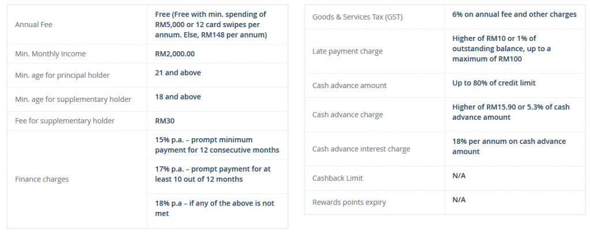Select Up to 80% of credit limit

tap(494, 83)
